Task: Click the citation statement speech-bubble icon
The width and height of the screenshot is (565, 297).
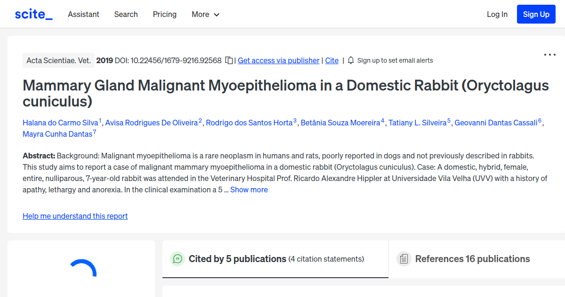Action: (178, 259)
